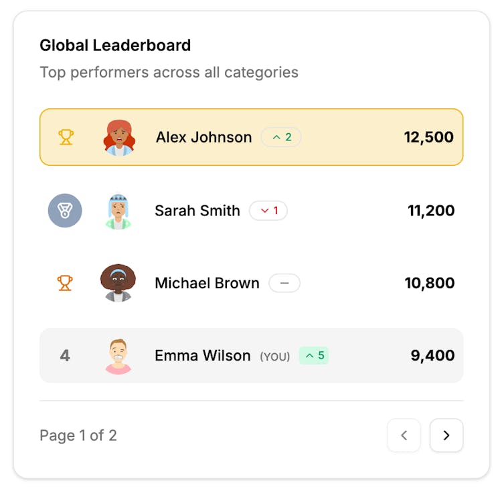Screen dimensions: 502x495
Task: Click the green up 5 badge for Emma
Action: (x=314, y=356)
